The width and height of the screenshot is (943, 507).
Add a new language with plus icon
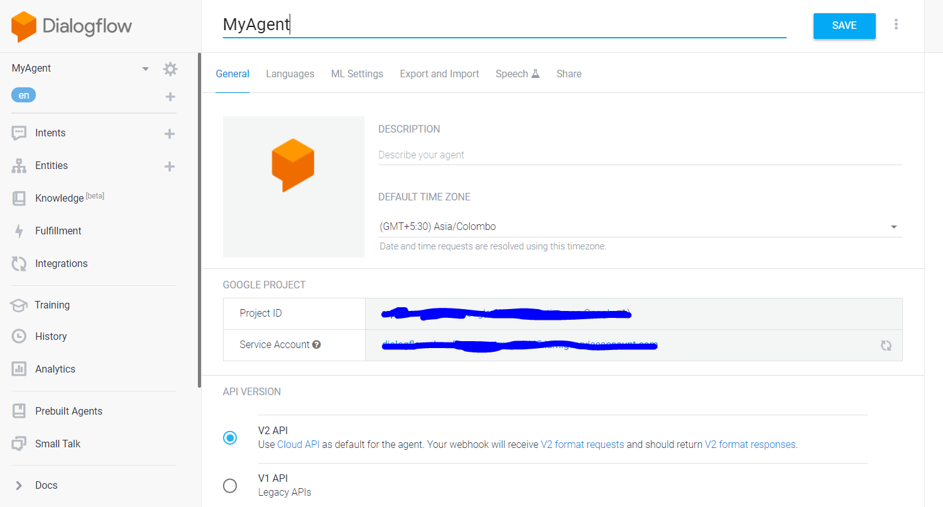tap(170, 97)
